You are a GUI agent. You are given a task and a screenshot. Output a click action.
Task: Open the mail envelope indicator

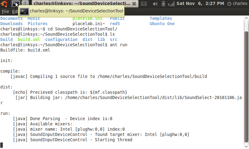click(x=144, y=3)
